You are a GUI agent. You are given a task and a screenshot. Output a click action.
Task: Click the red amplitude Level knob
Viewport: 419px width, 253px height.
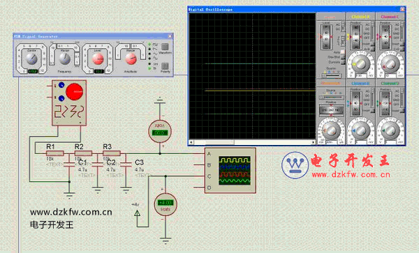[98, 59]
